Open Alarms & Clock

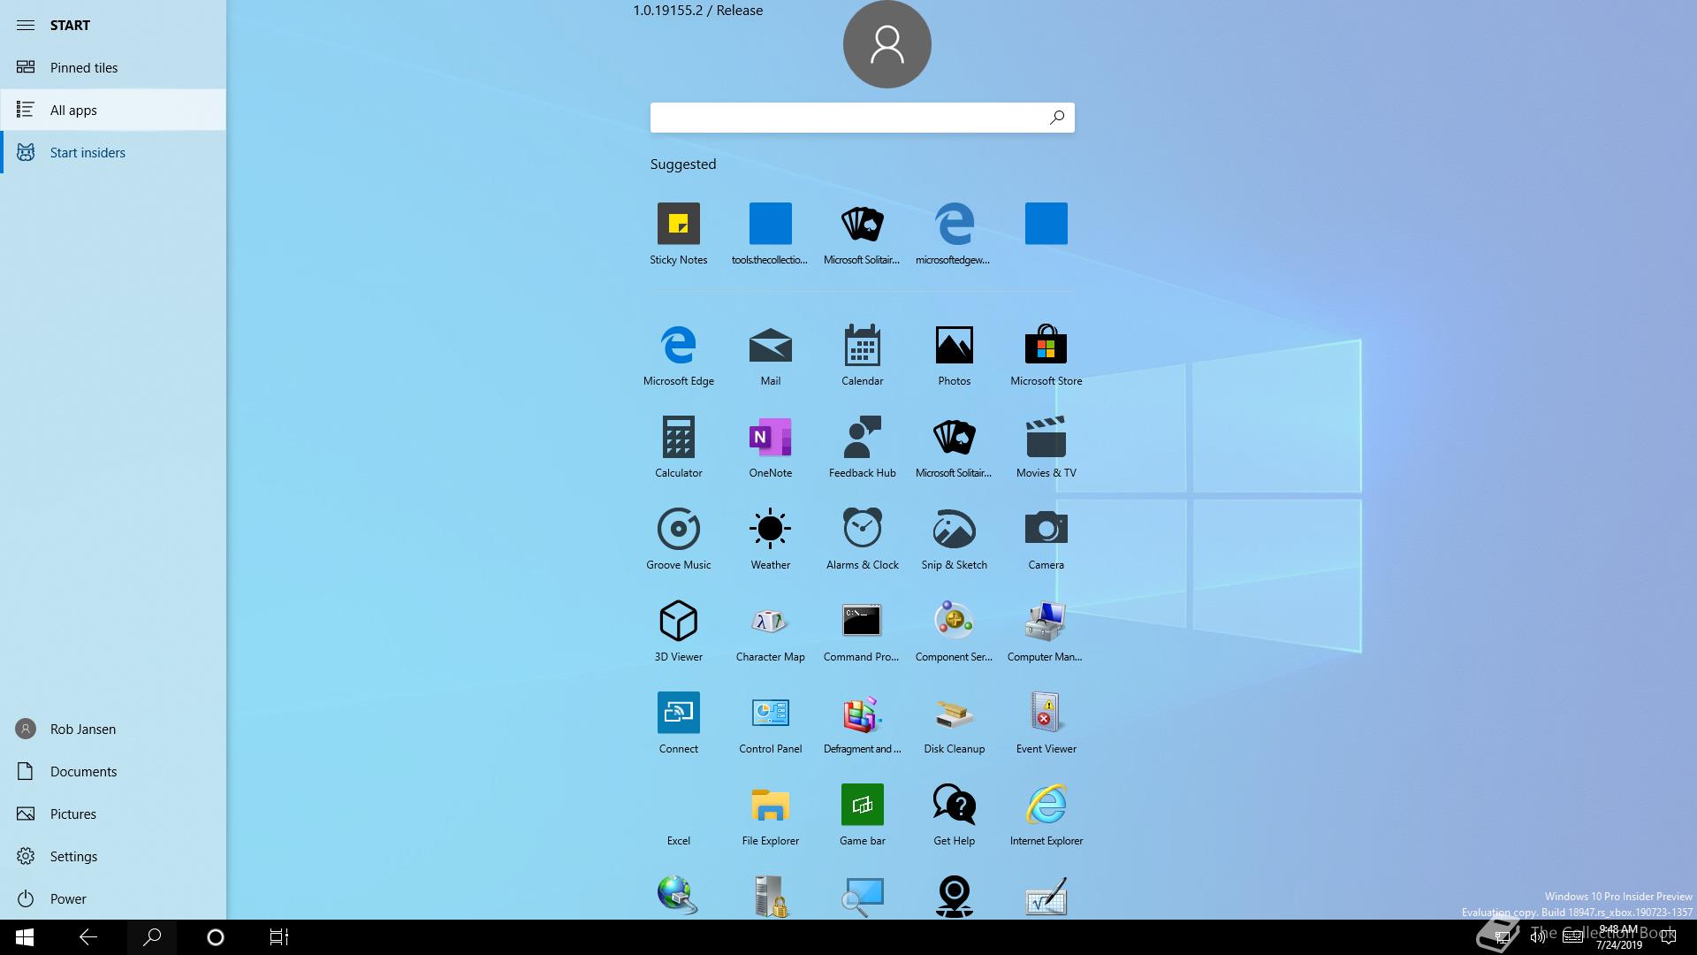[862, 539]
